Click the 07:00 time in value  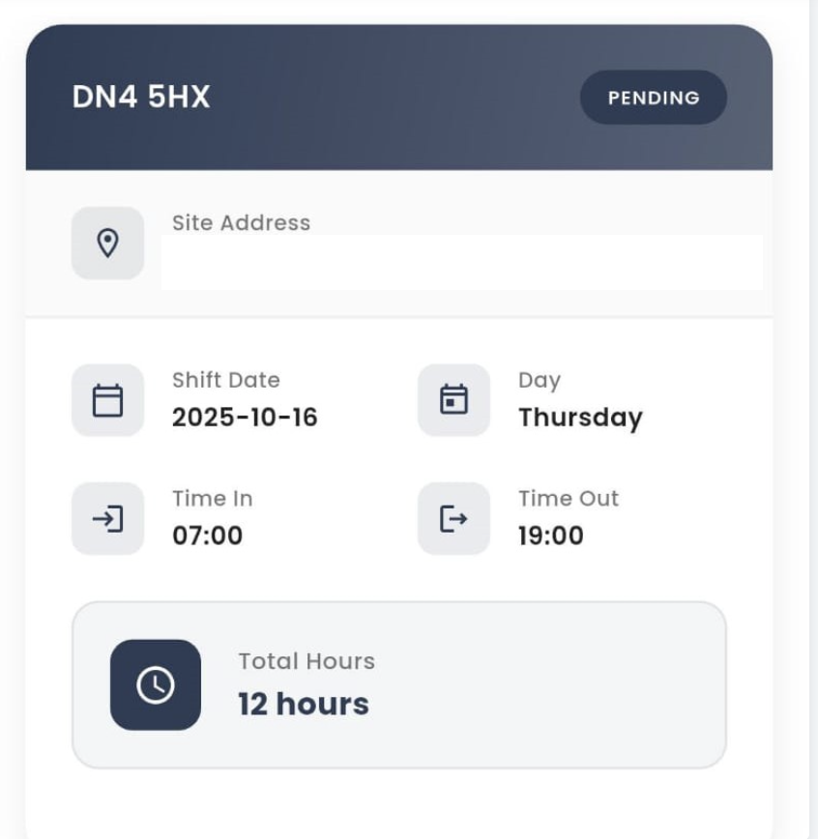coord(207,535)
